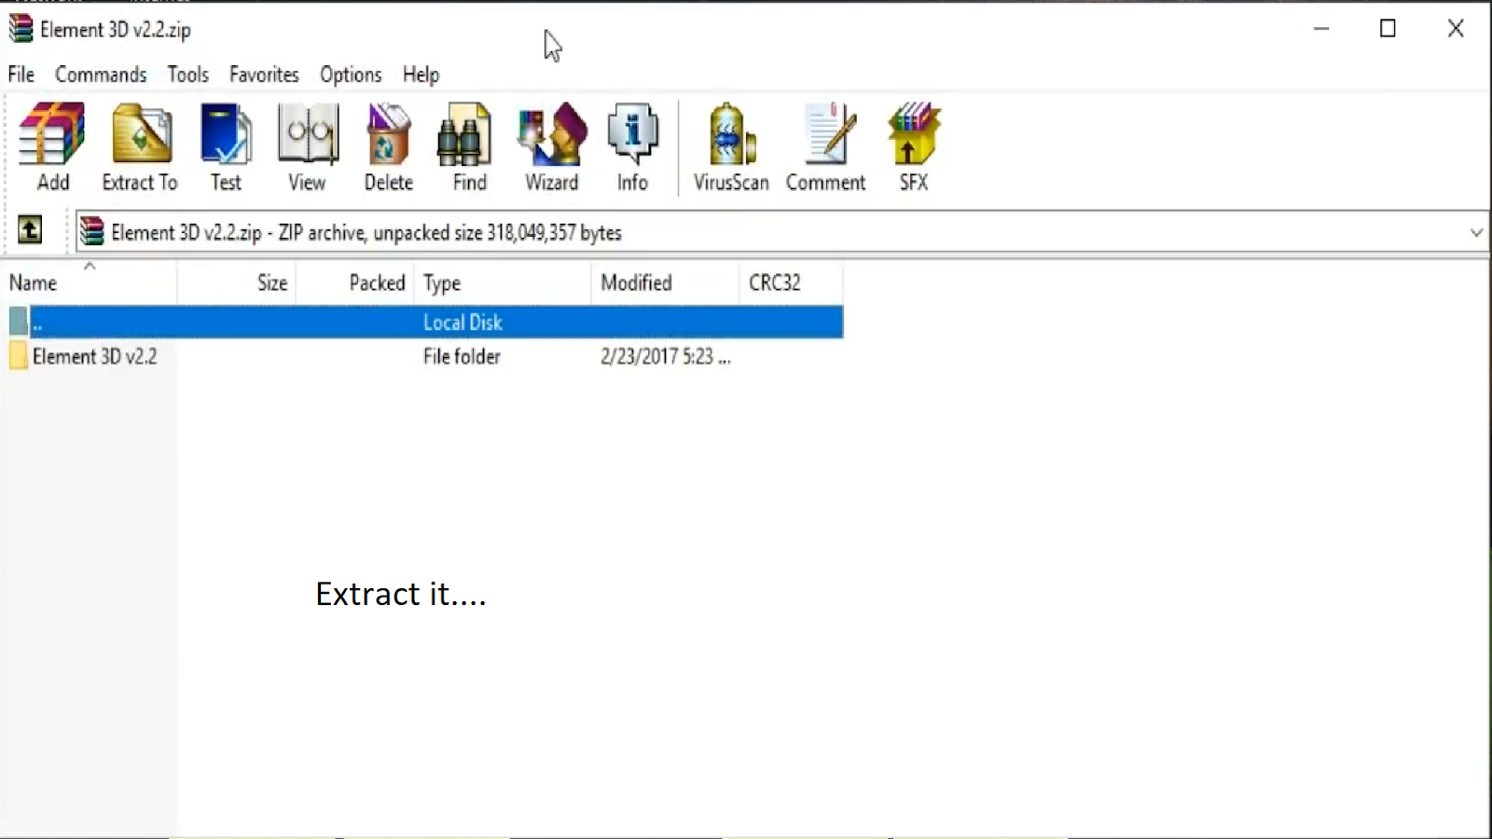Maximize the WinRAR window
This screenshot has width=1492, height=839.
click(x=1388, y=29)
